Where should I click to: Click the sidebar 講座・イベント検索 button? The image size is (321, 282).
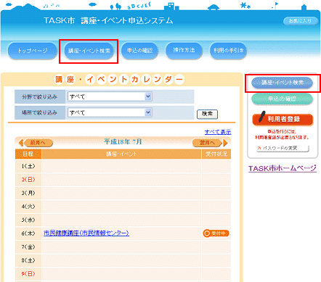(283, 83)
